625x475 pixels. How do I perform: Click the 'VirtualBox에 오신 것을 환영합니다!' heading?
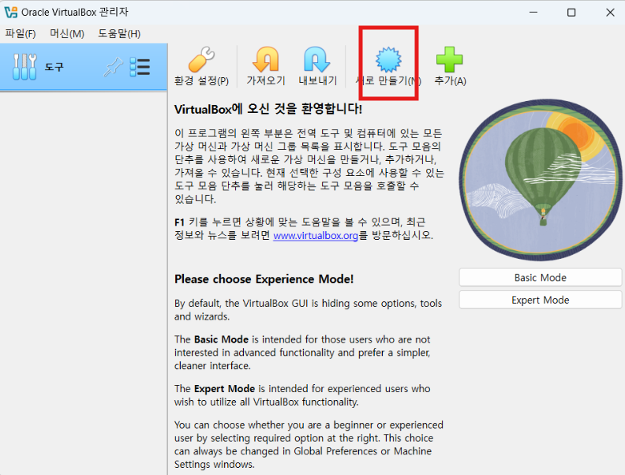268,109
